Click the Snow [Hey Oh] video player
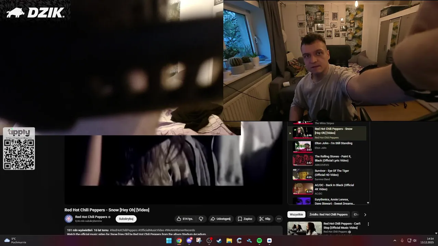 (x=173, y=163)
